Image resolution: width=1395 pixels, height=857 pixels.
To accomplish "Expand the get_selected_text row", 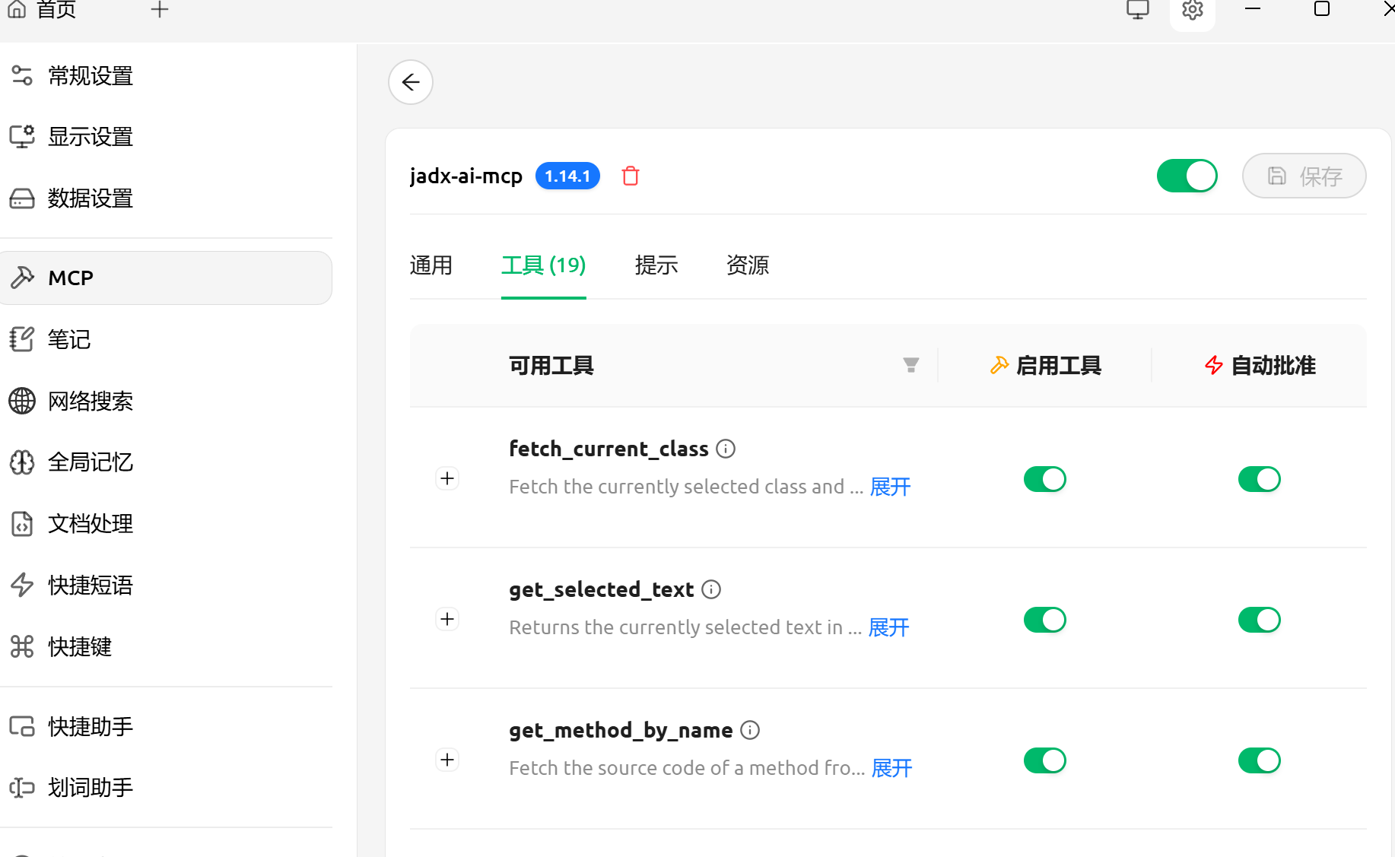I will (447, 620).
